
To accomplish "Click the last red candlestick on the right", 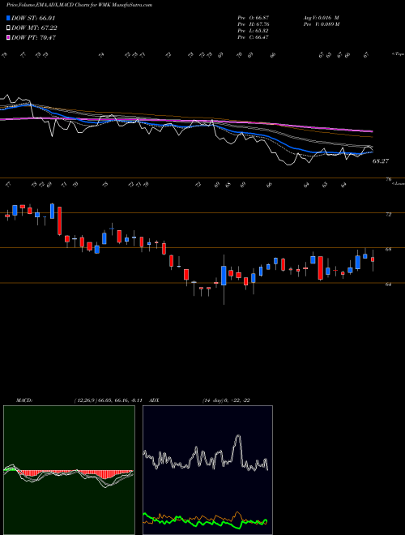I will (x=373, y=259).
